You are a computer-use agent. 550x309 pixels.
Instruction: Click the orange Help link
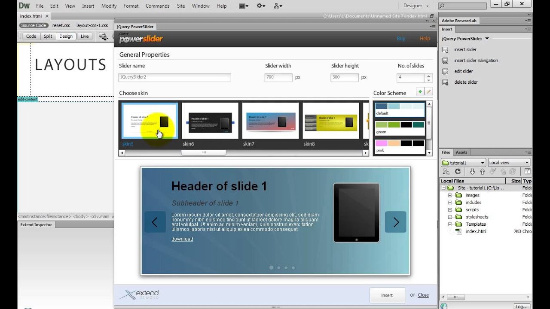(425, 39)
